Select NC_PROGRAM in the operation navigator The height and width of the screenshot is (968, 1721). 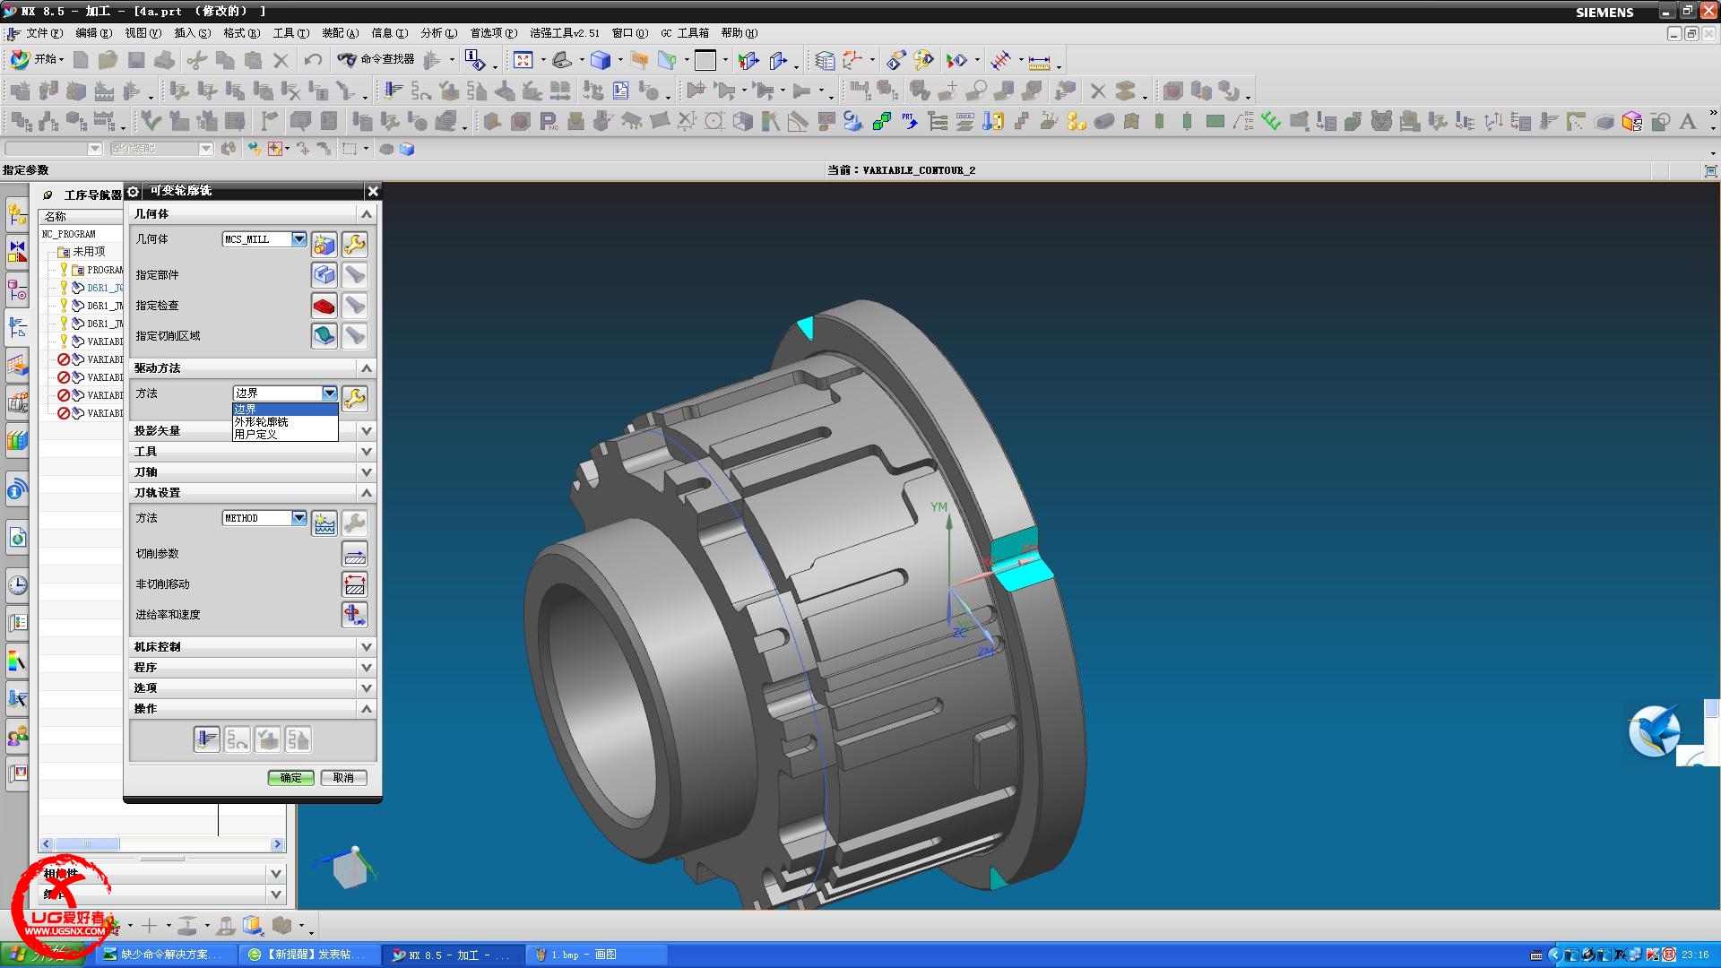pos(69,234)
